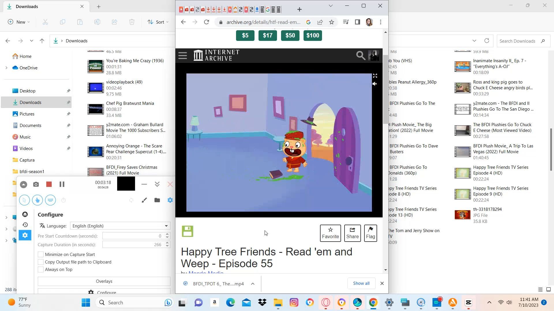Viewport: 554px width, 311px height.
Task: Open Captura output folder icon
Action: pyautogui.click(x=157, y=200)
